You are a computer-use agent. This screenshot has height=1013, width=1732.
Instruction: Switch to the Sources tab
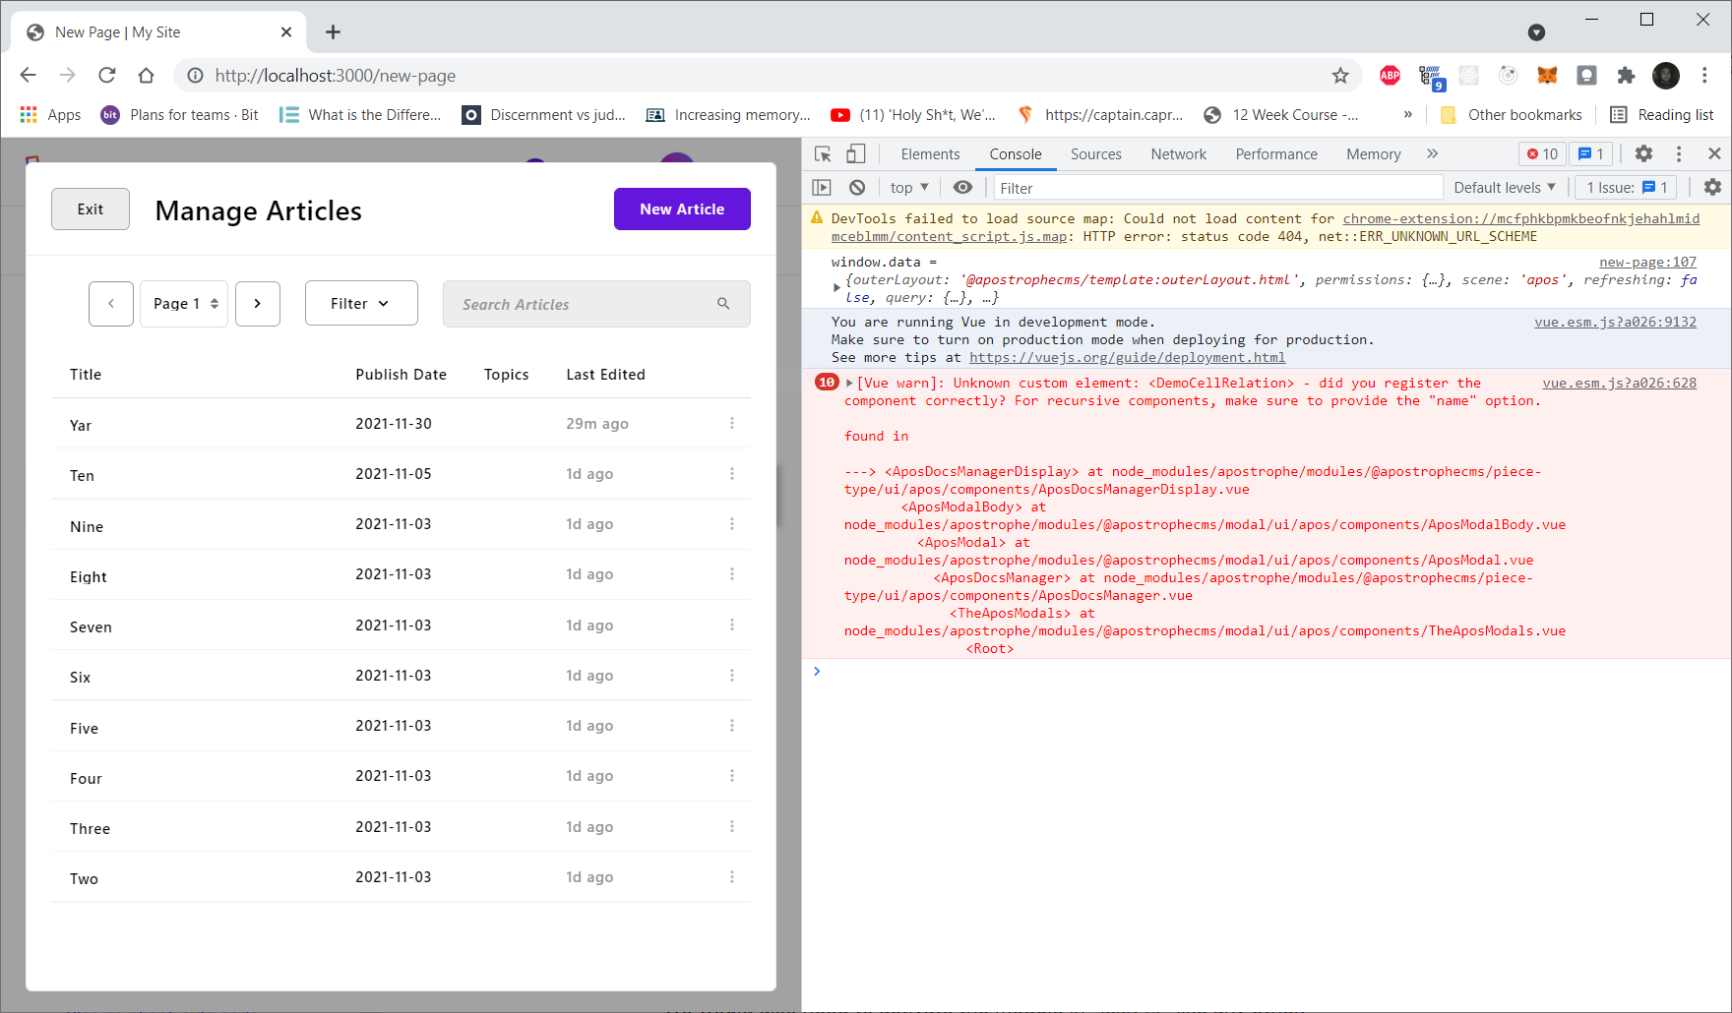tap(1095, 153)
